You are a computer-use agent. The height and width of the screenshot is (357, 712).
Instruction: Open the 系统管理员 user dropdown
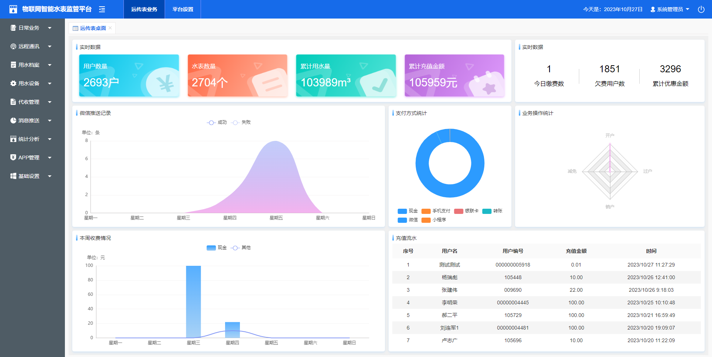coord(670,9)
